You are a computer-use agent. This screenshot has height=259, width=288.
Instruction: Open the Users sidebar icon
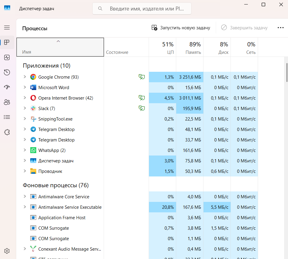[7, 102]
